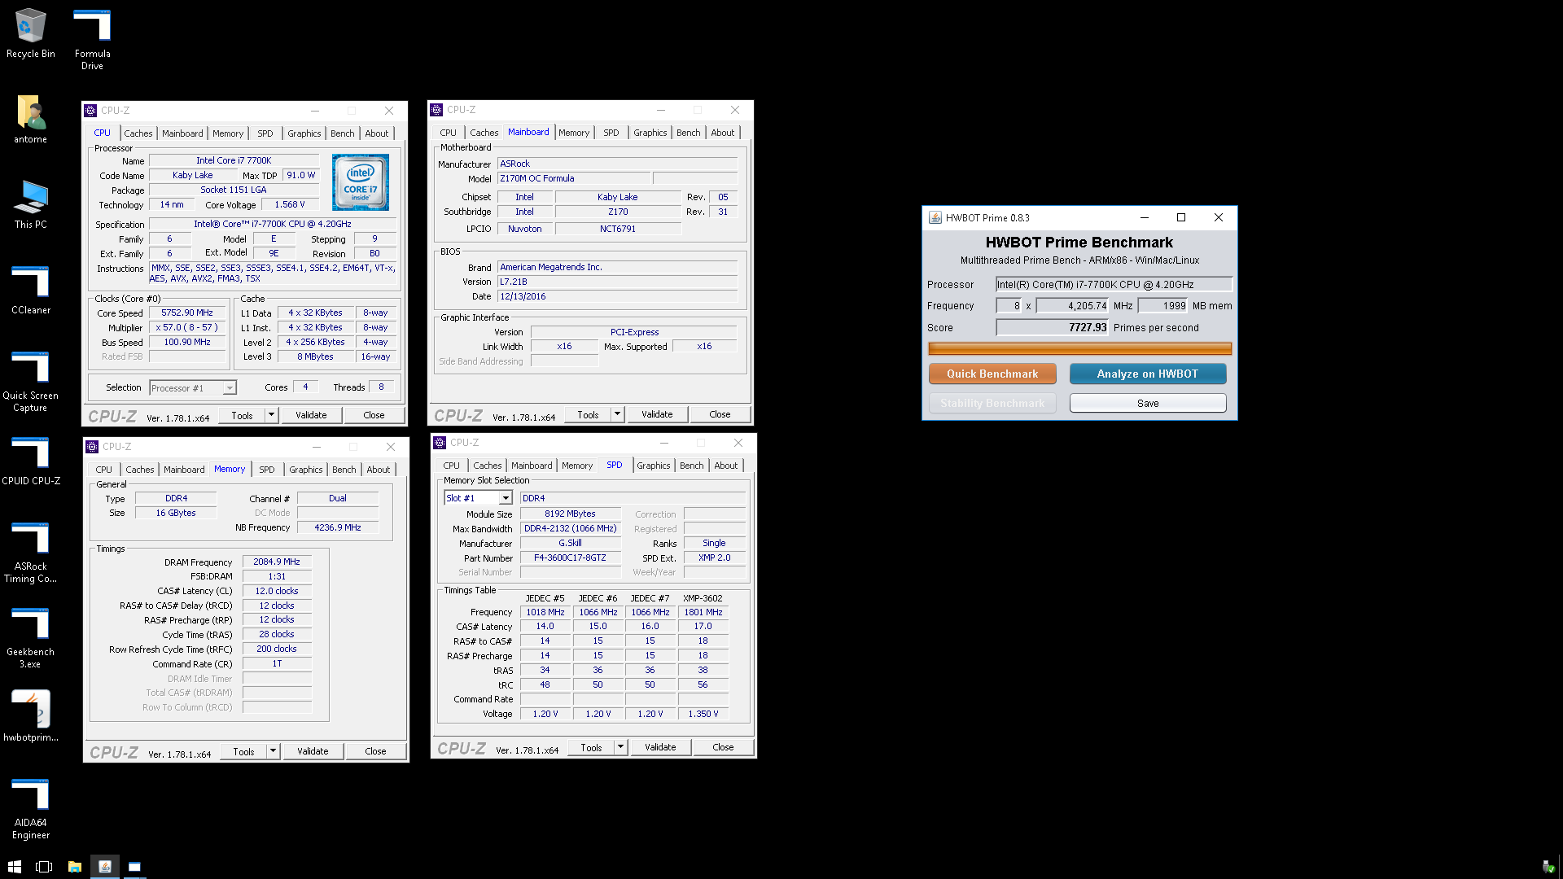Click Core Voltage value 1.568 V
The image size is (1563, 879).
click(290, 204)
